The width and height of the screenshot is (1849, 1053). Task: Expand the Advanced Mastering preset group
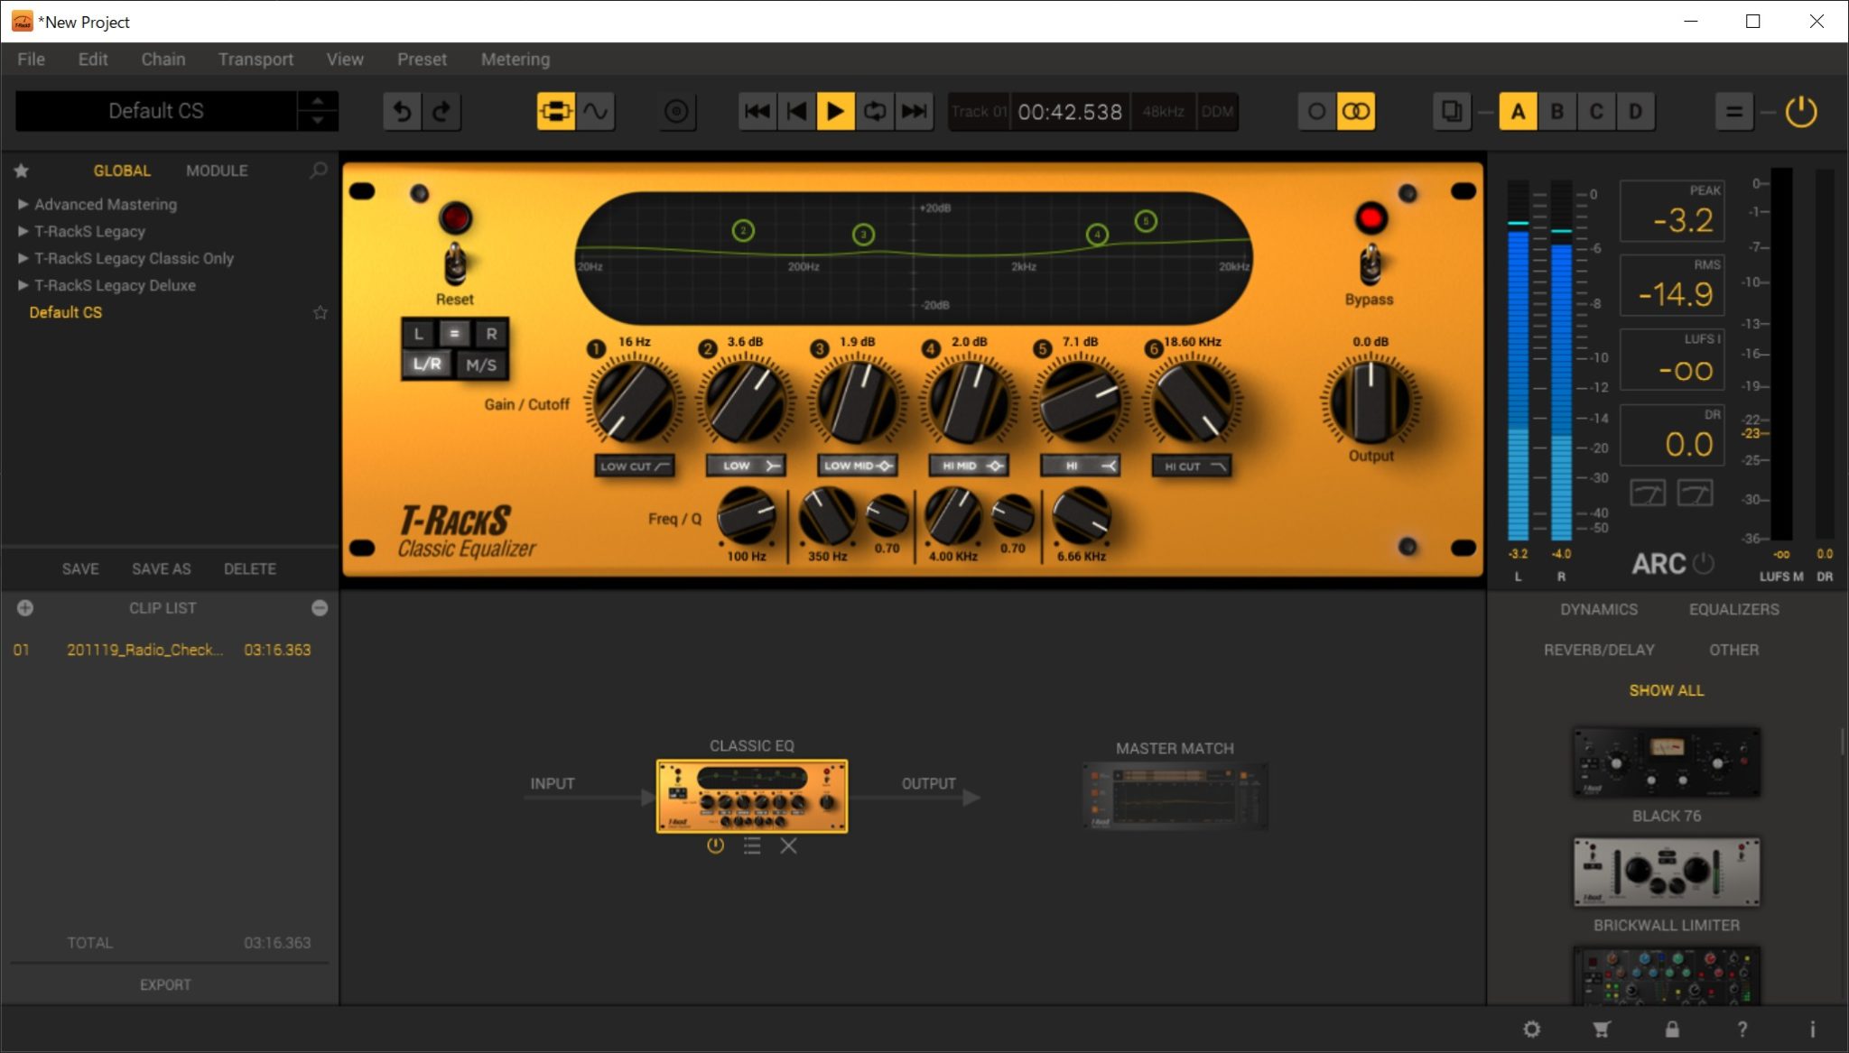[x=22, y=204]
